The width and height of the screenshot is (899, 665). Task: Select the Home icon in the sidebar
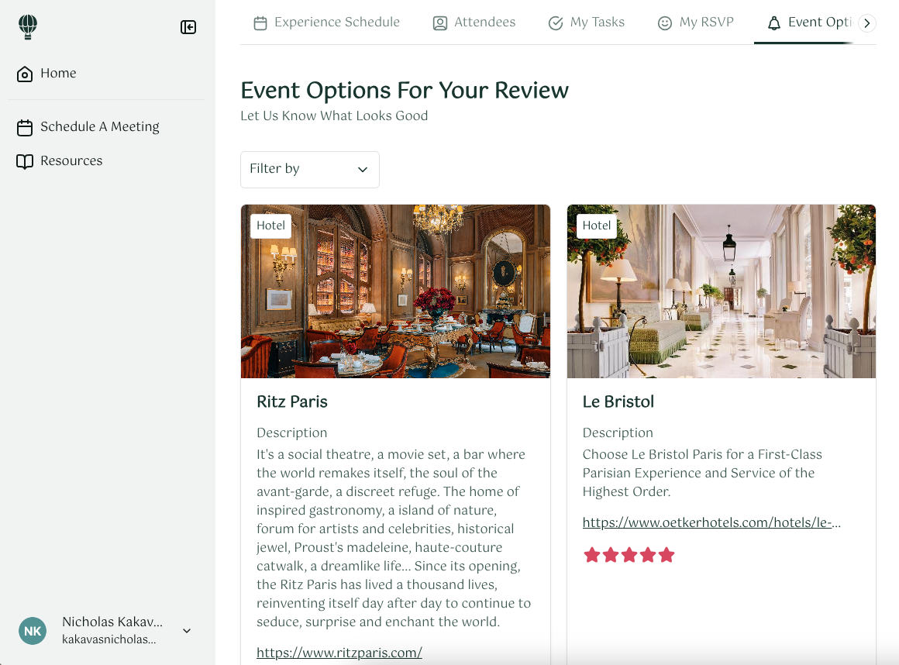(24, 73)
